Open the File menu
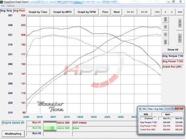Image resolution: width=186 pixels, height=140 pixels. (3, 6)
